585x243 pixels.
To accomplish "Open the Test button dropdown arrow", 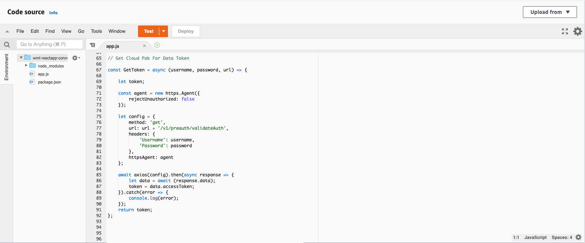I will 164,31.
